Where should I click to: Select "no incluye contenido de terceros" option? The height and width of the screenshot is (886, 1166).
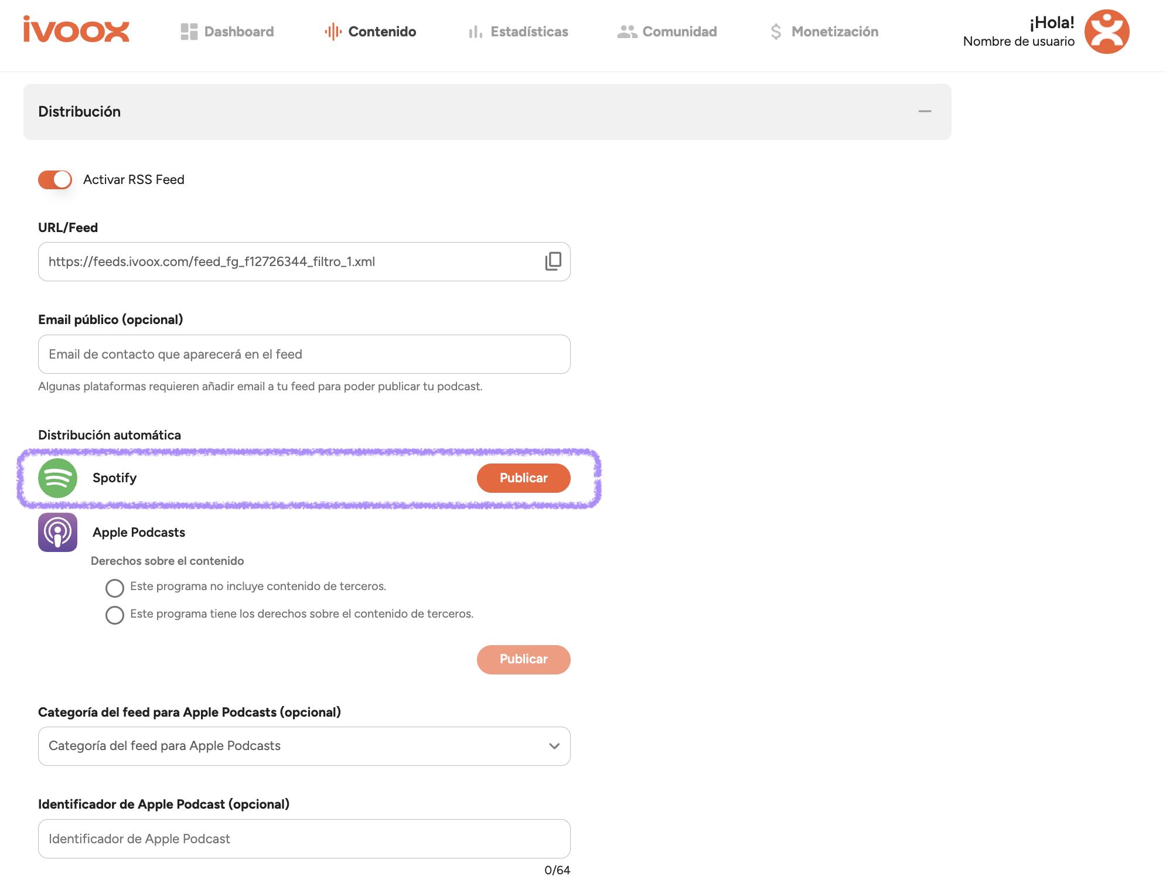[115, 588]
